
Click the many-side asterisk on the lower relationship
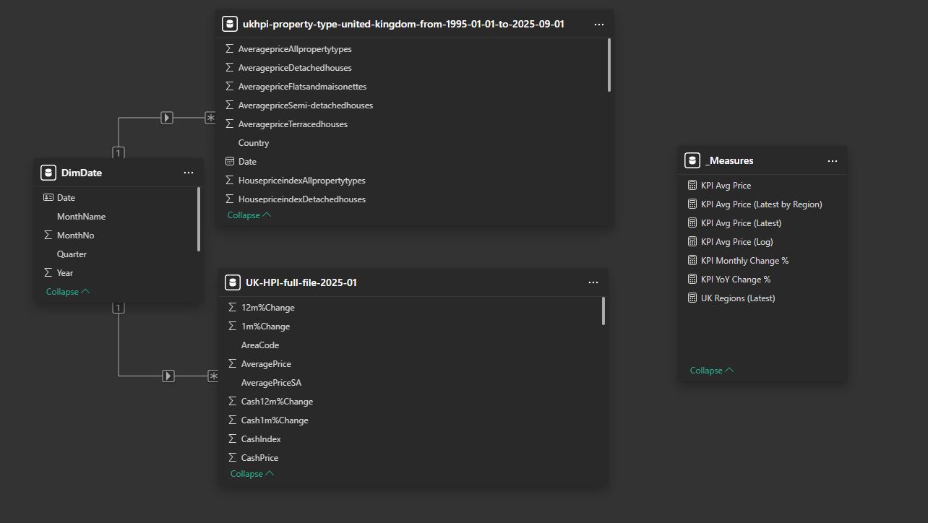click(213, 376)
